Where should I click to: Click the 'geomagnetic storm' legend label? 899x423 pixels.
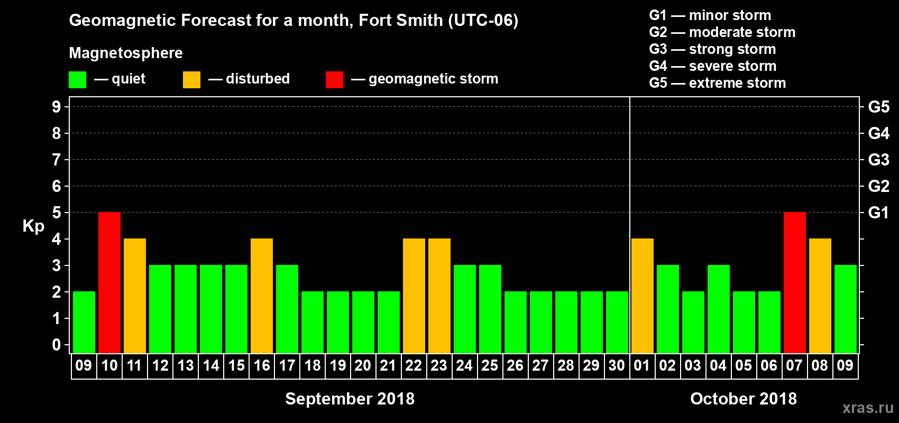tap(434, 79)
